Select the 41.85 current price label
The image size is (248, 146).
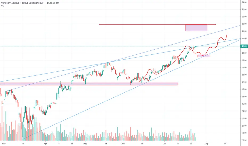tap(244, 46)
